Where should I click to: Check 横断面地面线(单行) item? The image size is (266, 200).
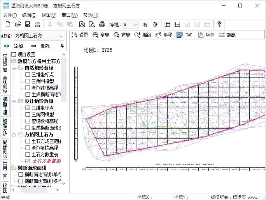tap(21, 175)
